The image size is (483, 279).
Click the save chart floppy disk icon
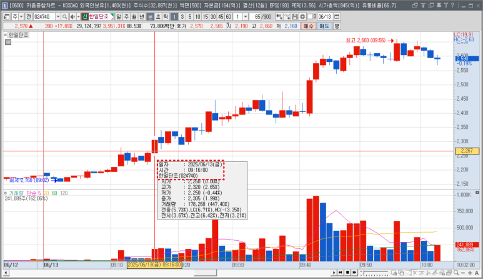(x=295, y=17)
